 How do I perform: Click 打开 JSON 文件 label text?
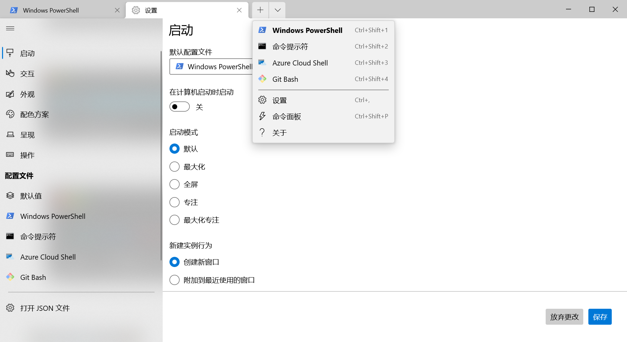(x=45, y=308)
